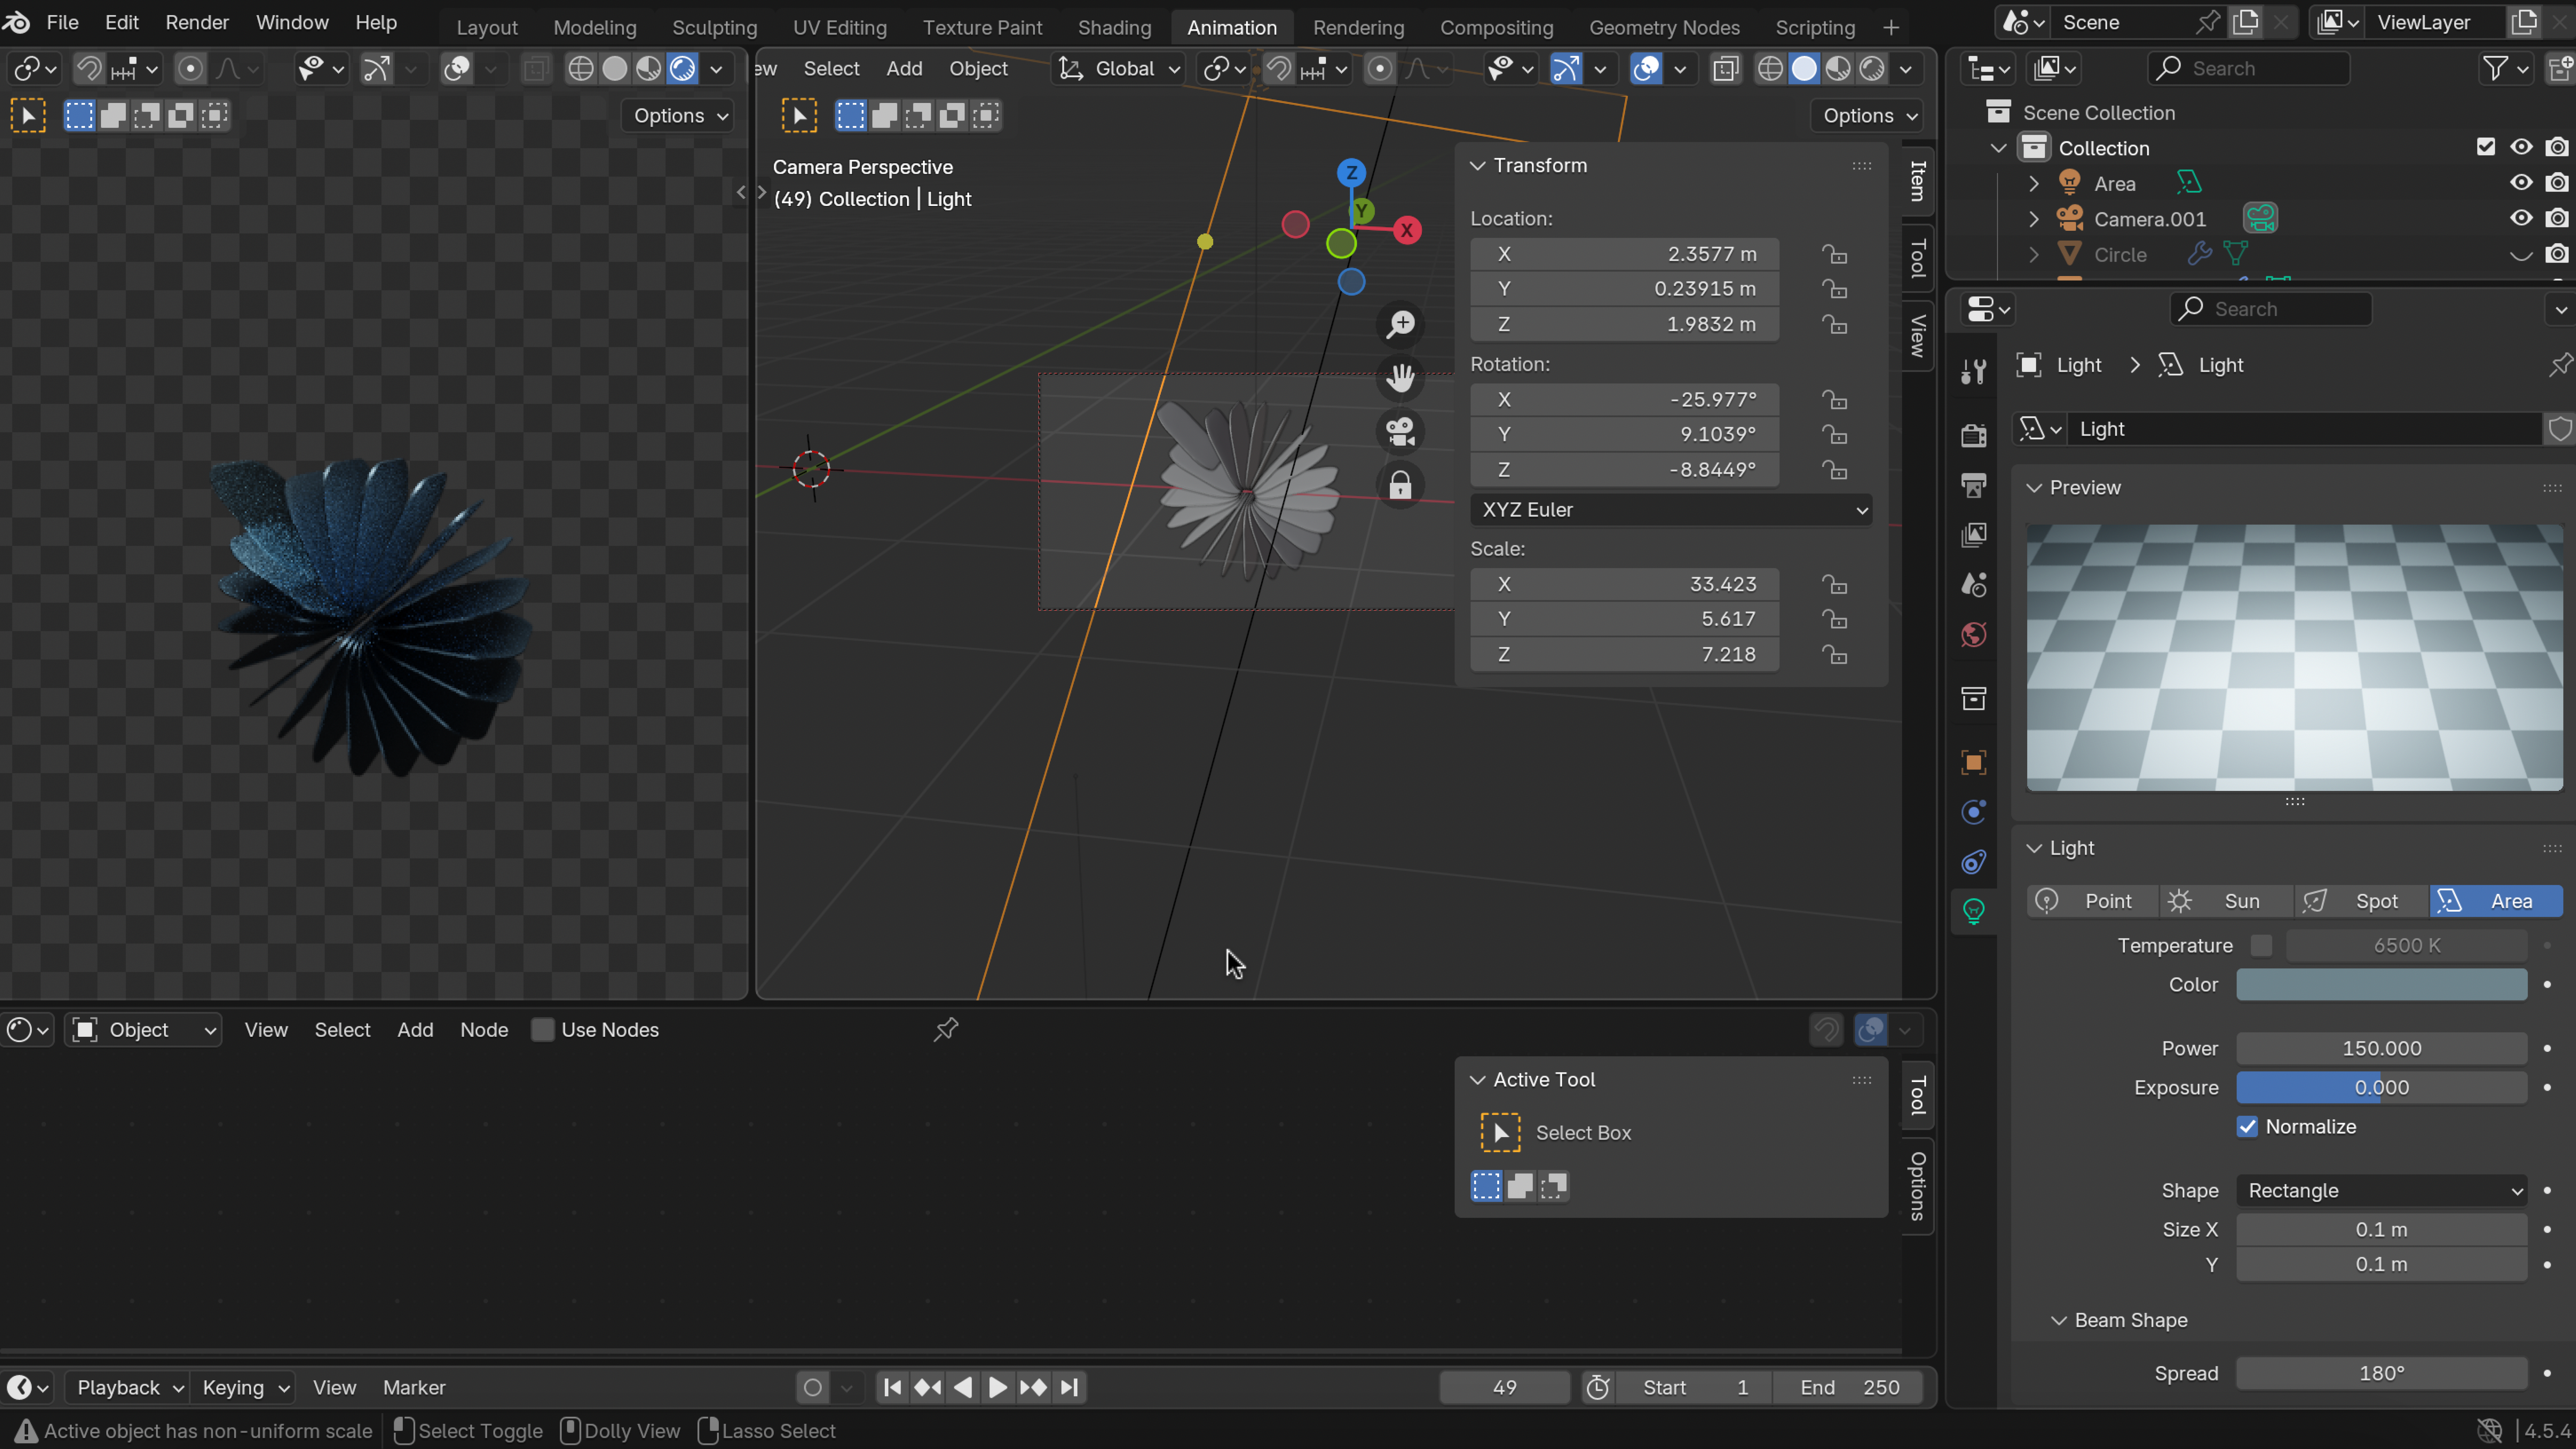This screenshot has height=1449, width=2576.
Task: Switch to the Rendering workspace tab
Action: [1358, 27]
